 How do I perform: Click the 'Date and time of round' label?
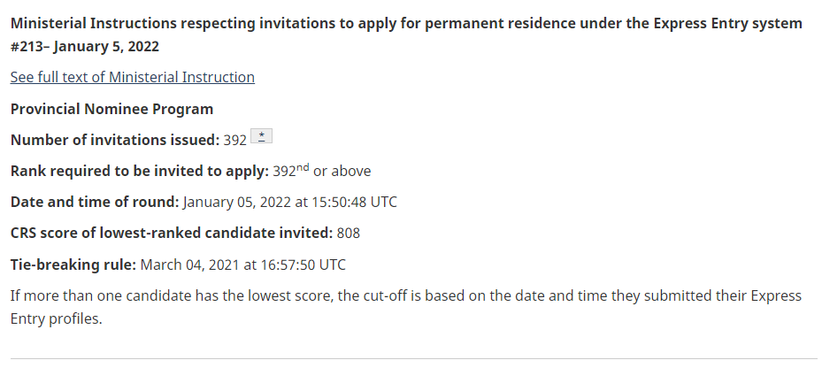coord(95,202)
